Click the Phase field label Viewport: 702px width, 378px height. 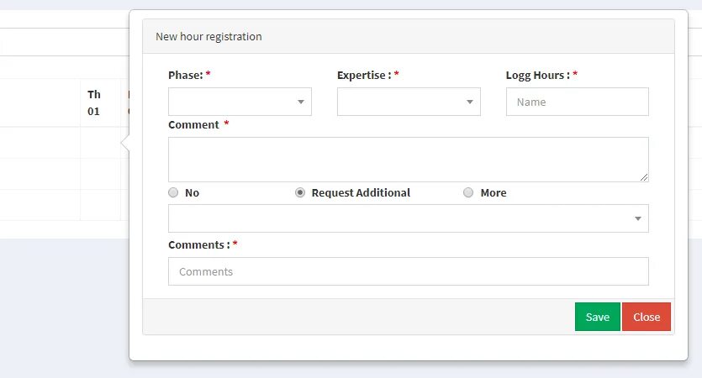[186, 75]
